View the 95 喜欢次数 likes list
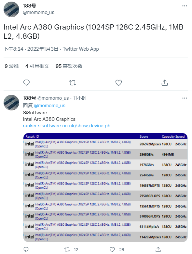The image size is (192, 254). 69,66
